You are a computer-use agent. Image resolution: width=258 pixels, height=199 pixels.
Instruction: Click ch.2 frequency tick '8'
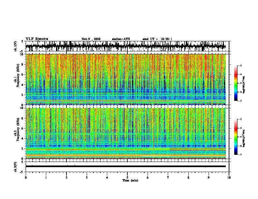[23, 118]
